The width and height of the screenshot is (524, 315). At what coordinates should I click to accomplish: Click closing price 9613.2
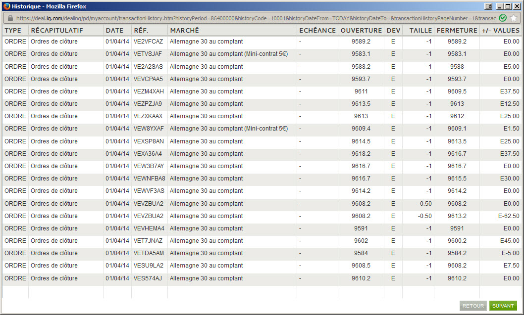457,216
